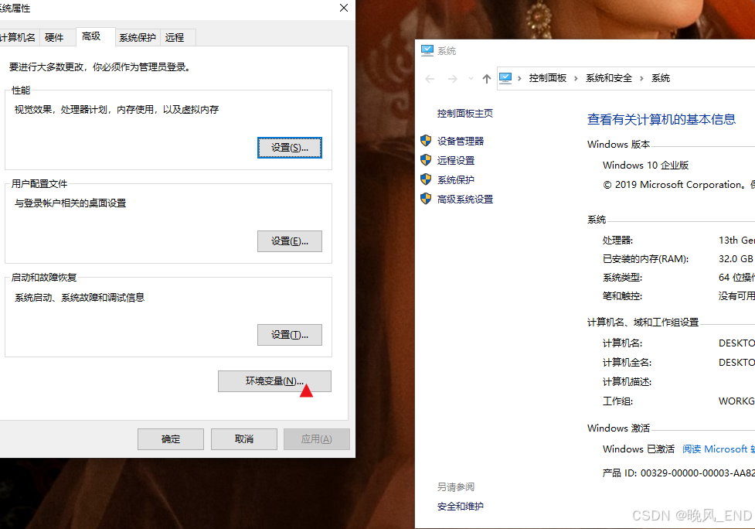Open 环境变量 settings
The height and width of the screenshot is (529, 755).
click(x=274, y=381)
